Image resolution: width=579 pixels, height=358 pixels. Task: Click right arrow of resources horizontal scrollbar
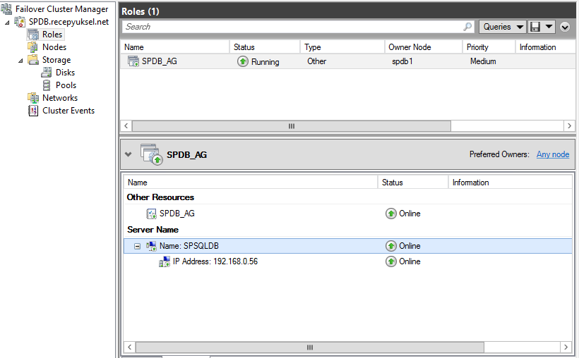[x=566, y=347]
